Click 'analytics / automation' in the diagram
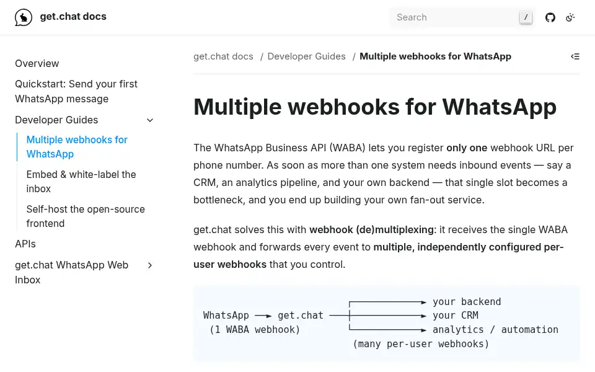The height and width of the screenshot is (372, 595). pyautogui.click(x=495, y=329)
